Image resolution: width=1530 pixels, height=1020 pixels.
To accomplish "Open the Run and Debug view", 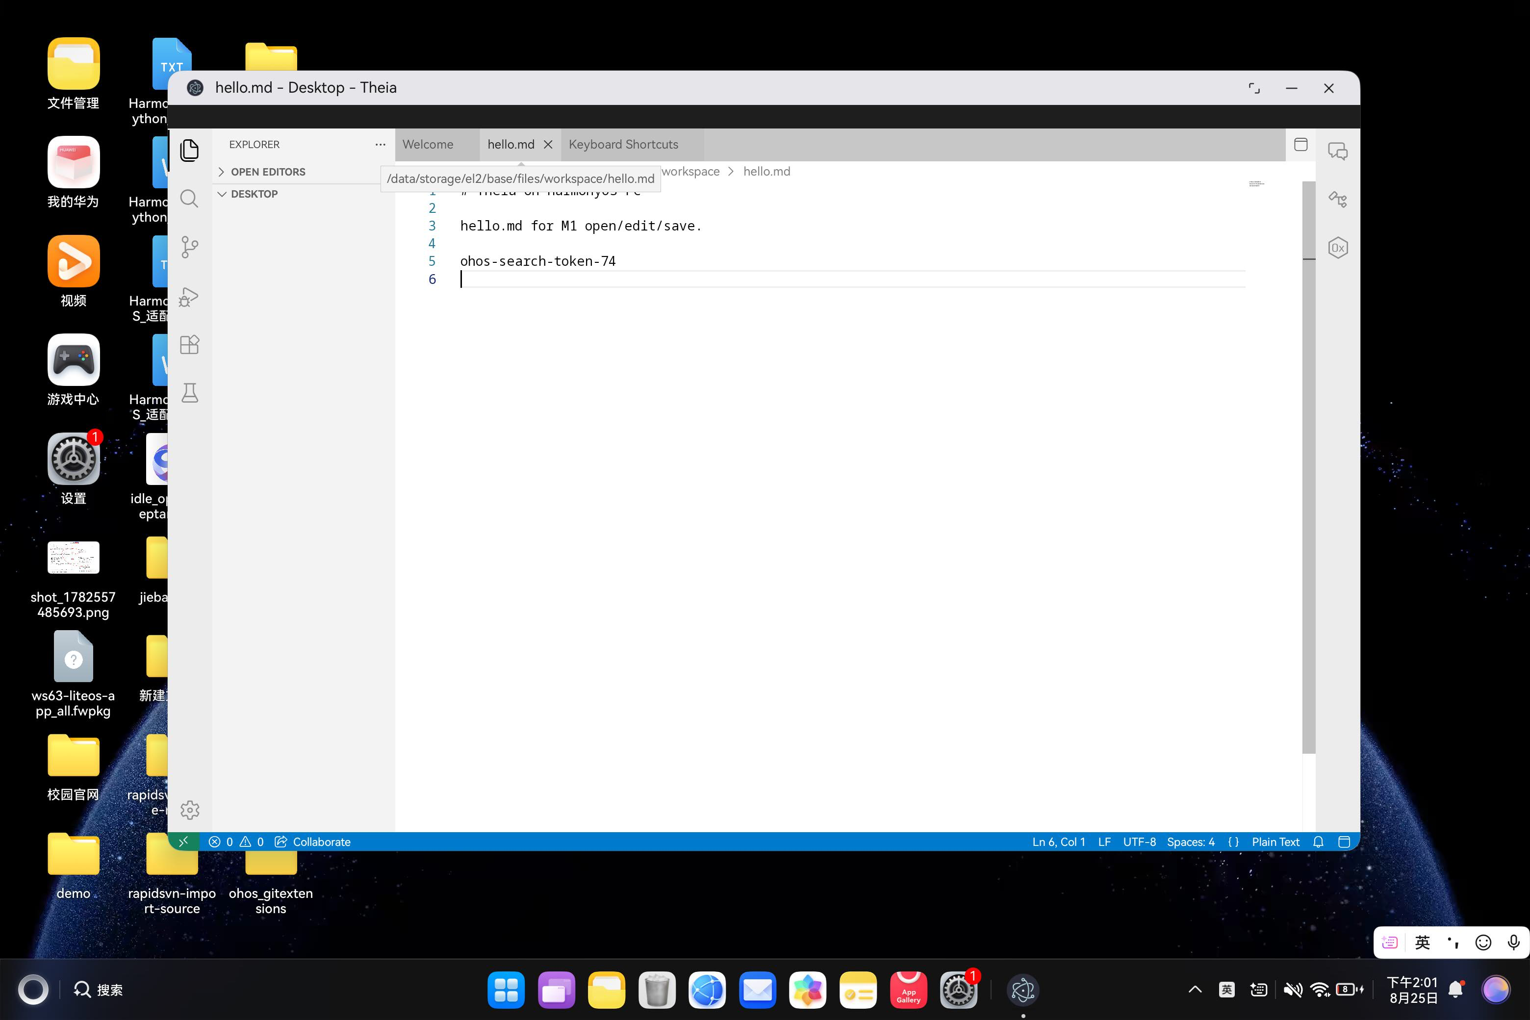I will [189, 297].
